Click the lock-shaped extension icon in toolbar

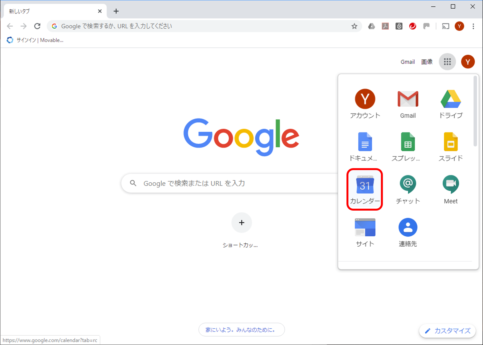tap(399, 26)
